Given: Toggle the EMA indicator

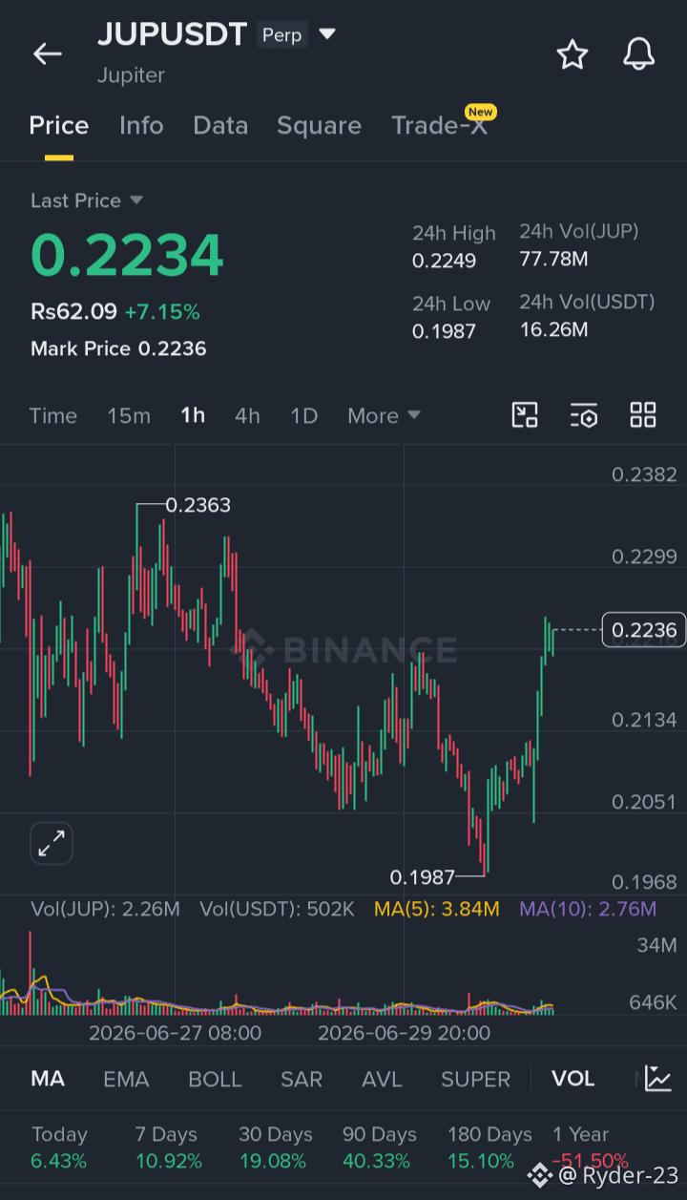Looking at the screenshot, I should click(126, 1079).
